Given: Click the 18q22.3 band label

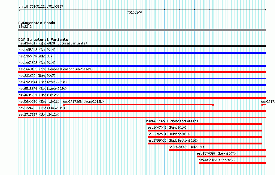Looking at the screenshot, I should pos(25,27).
